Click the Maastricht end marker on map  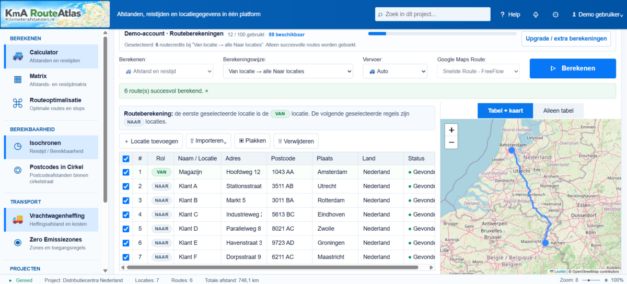[x=545, y=243]
